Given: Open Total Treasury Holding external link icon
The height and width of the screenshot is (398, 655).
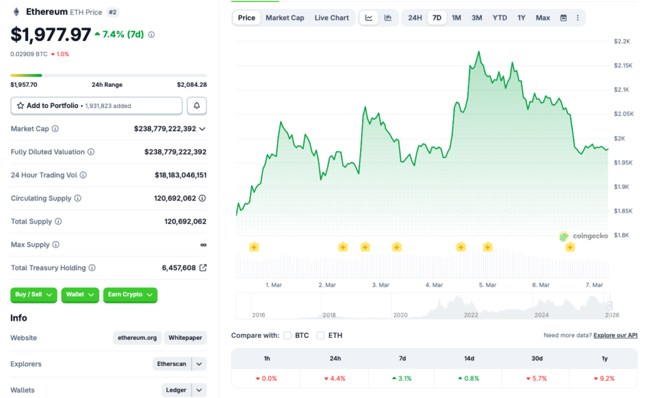Looking at the screenshot, I should 203,268.
